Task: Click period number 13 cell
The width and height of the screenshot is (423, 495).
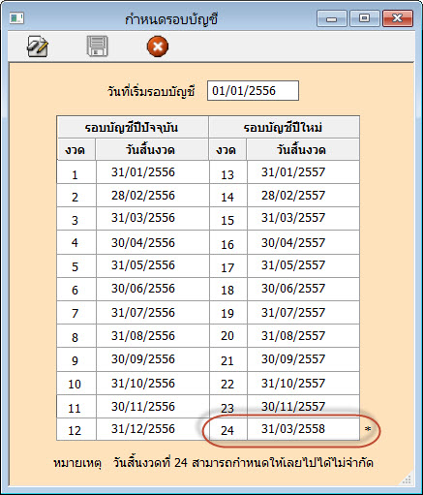Action: (x=228, y=172)
